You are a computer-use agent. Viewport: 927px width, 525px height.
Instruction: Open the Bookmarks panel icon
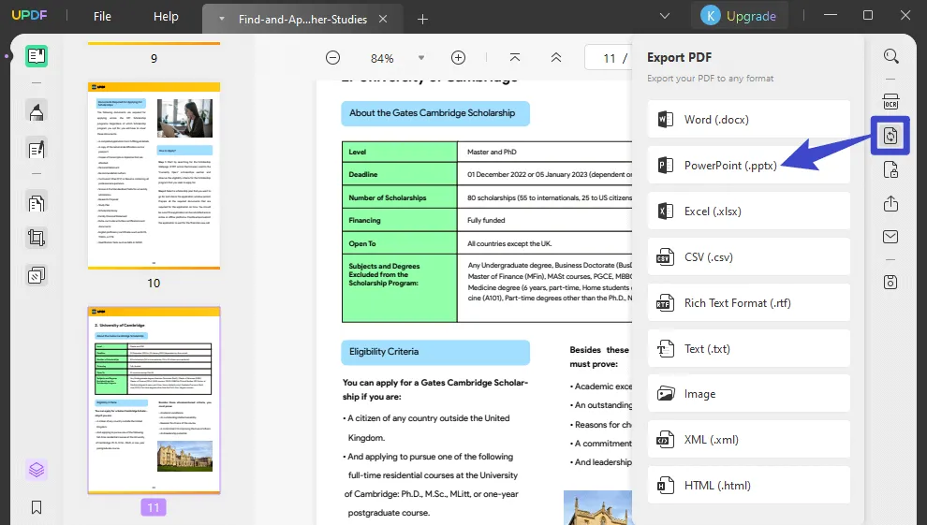(37, 507)
